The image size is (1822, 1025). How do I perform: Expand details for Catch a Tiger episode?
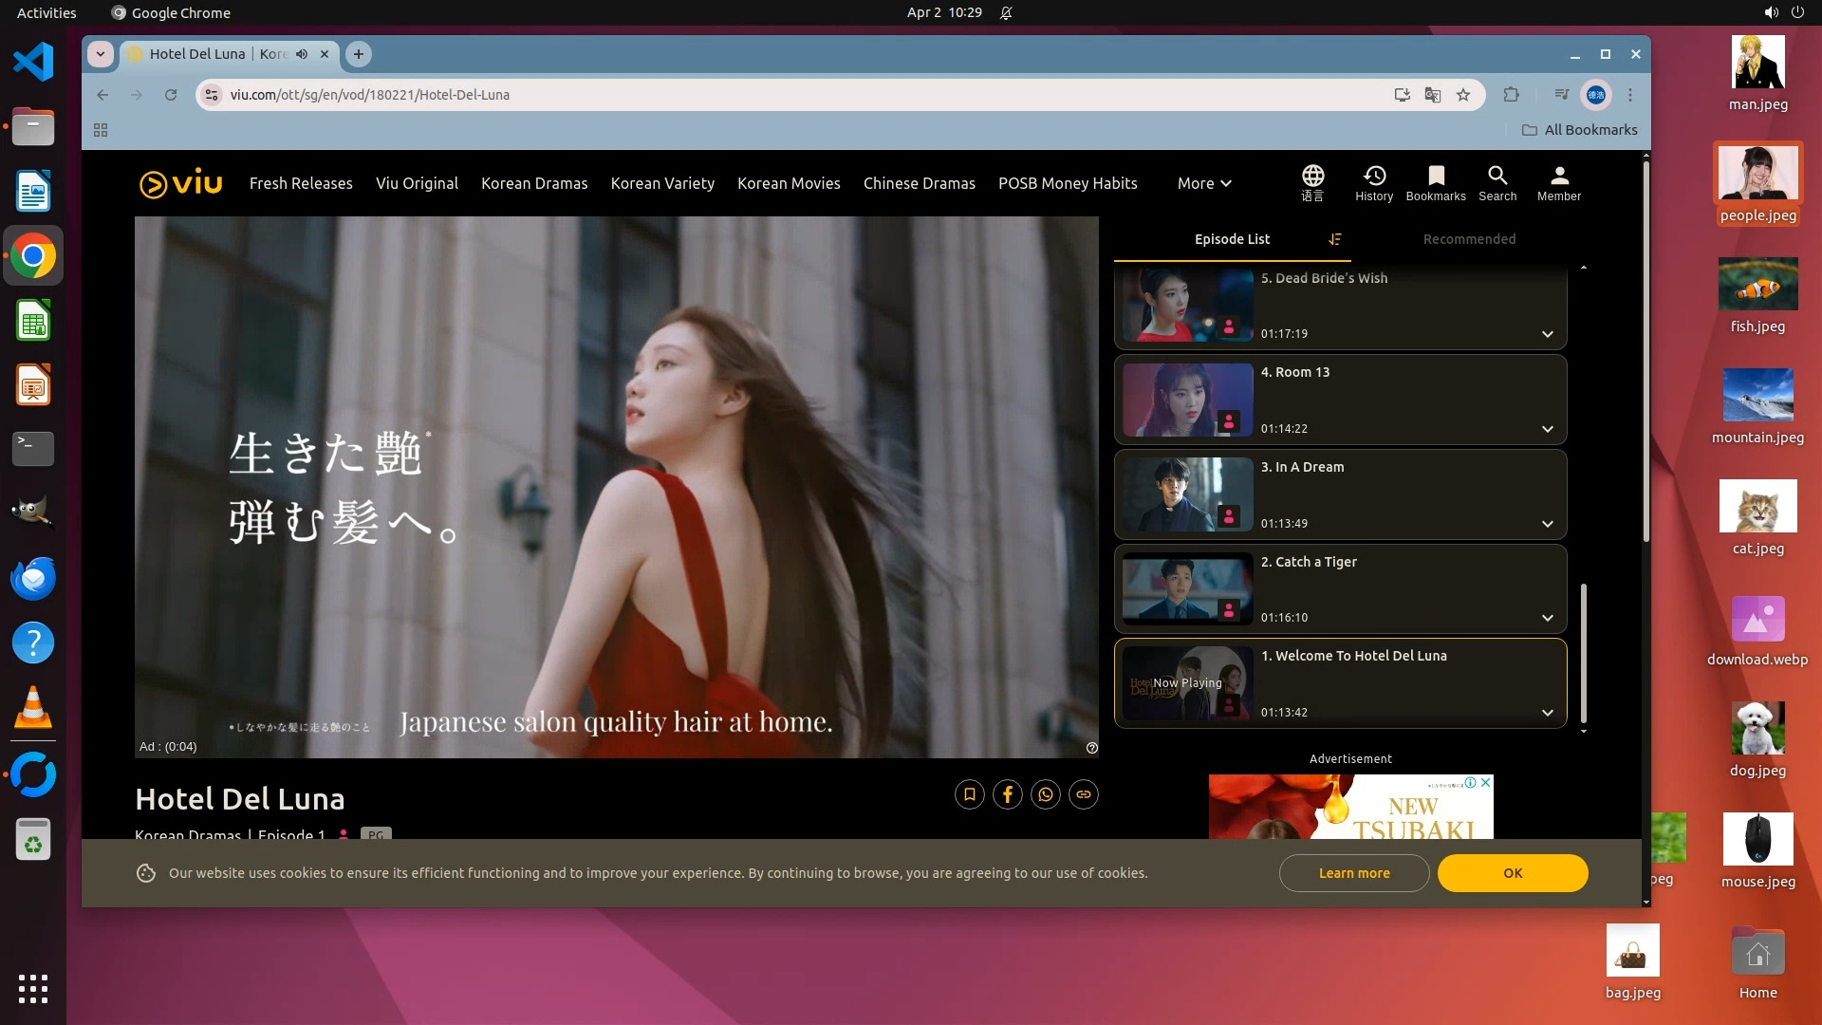(x=1548, y=618)
